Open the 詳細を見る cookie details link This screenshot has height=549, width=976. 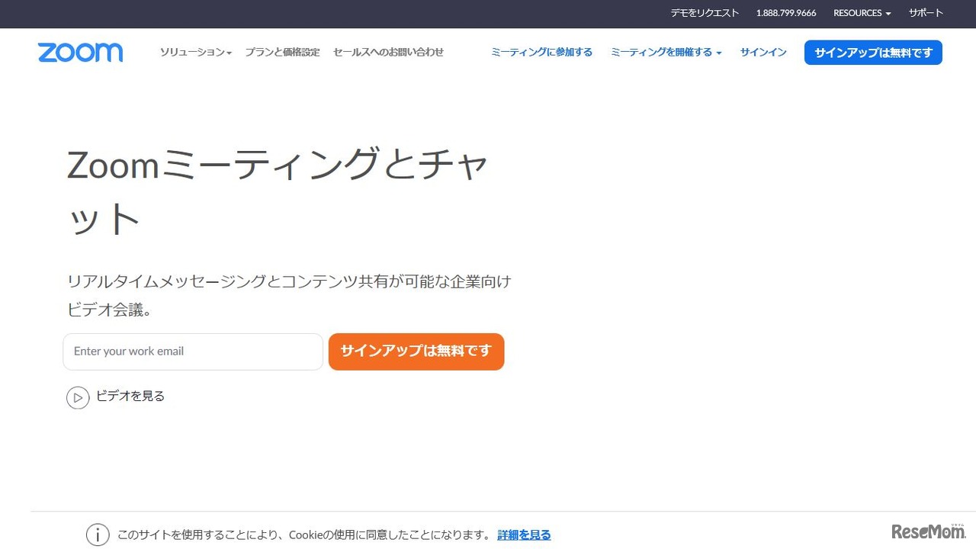(x=524, y=535)
